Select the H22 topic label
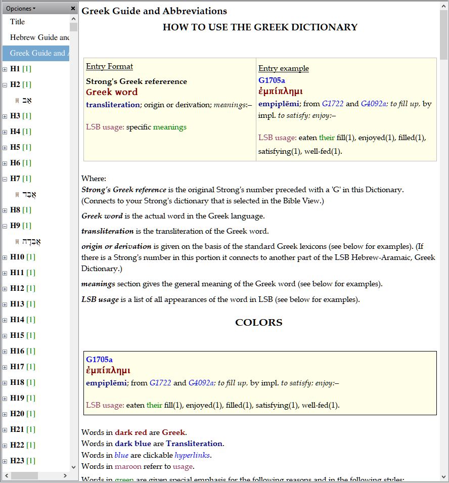The image size is (449, 483). [17, 445]
